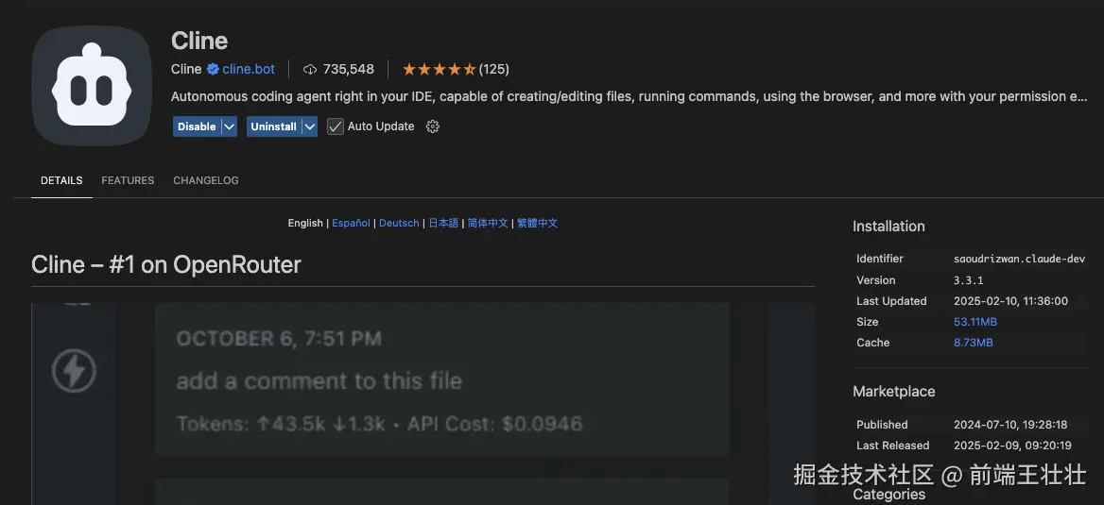Click the Cline robot extension logo
Image resolution: width=1104 pixels, height=505 pixels.
pos(92,85)
